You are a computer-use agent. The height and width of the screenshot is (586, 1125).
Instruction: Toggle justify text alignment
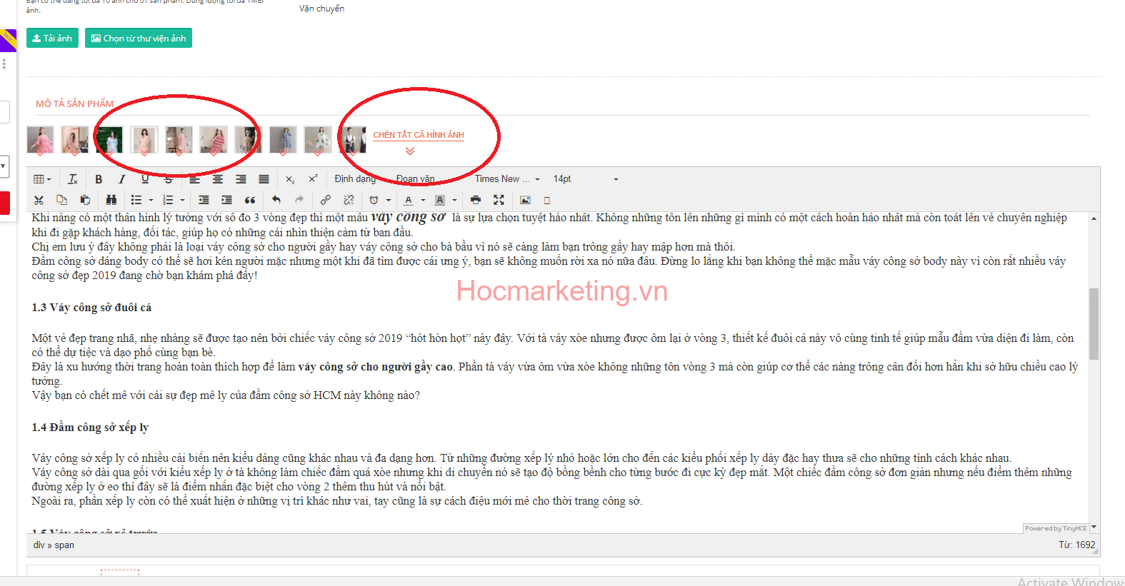click(x=264, y=179)
